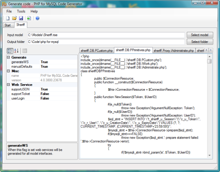The height and width of the screenshot is (172, 220).
Task: Click the Select folder button
Action: (200, 42)
